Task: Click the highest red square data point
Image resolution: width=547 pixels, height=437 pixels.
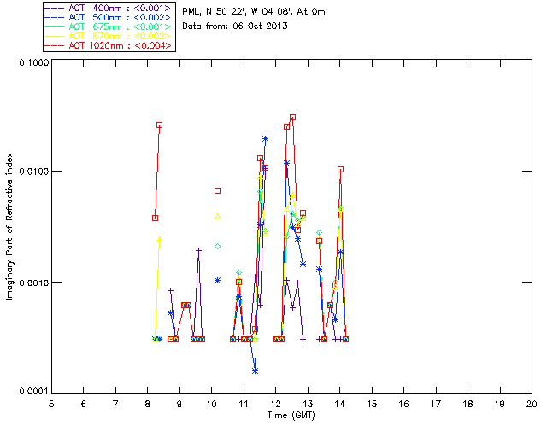Action: click(292, 118)
